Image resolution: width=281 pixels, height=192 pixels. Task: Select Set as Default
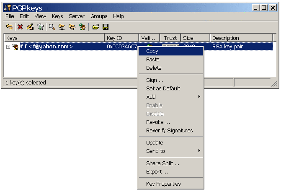(x=171, y=89)
